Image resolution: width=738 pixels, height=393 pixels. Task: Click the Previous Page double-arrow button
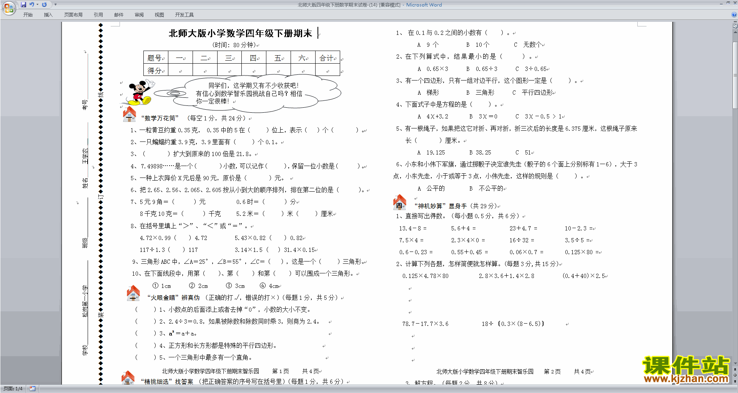coord(735,369)
